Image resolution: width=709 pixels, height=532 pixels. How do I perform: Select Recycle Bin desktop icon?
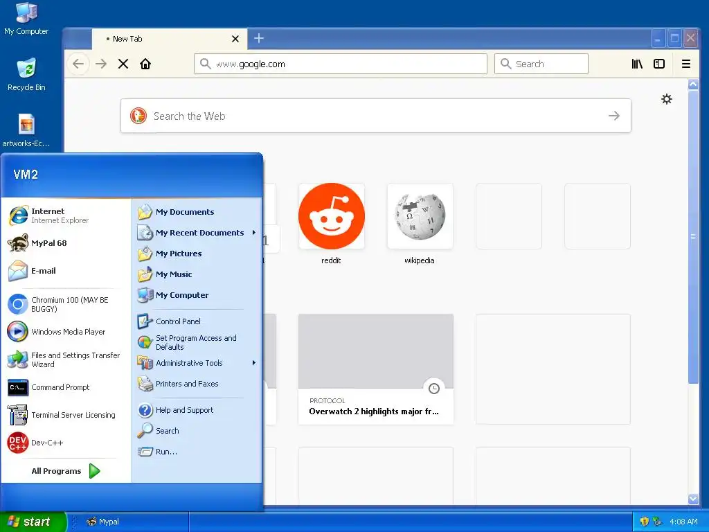click(26, 75)
